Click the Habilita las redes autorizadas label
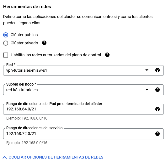166x162 pixels. tap(56, 55)
